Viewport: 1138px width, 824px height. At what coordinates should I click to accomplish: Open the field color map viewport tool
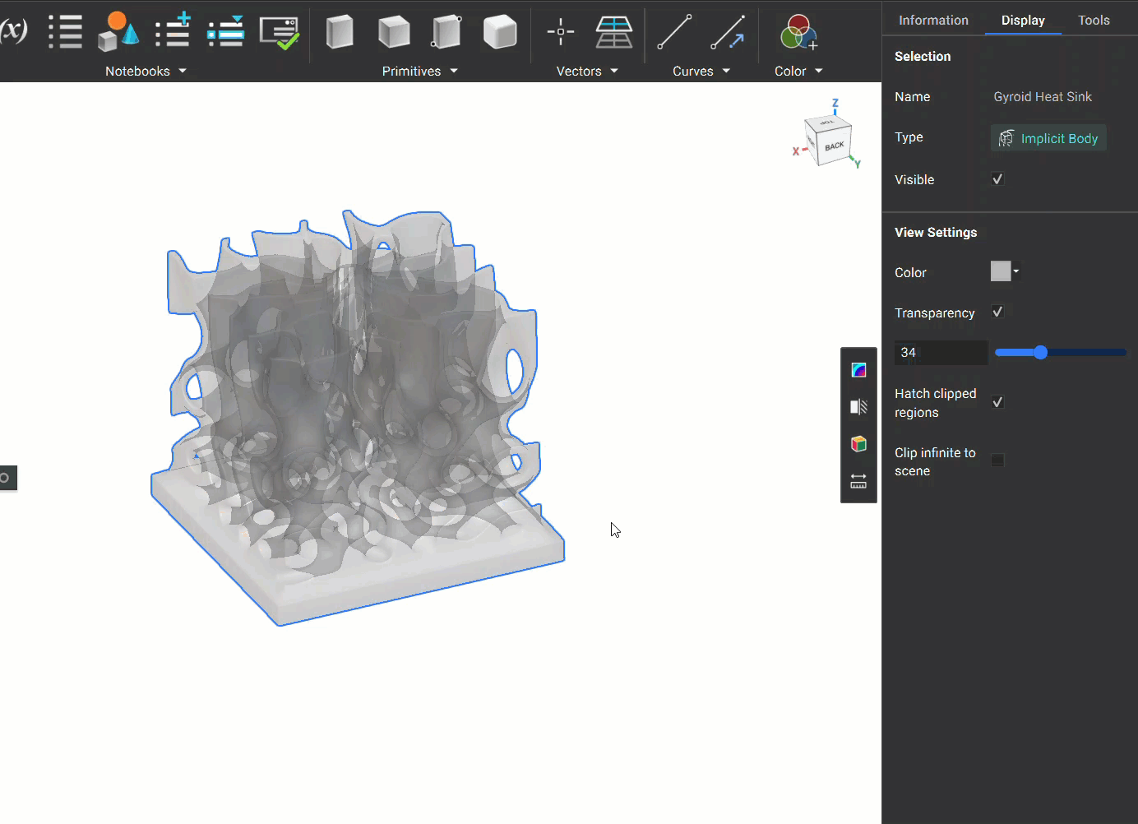858,370
